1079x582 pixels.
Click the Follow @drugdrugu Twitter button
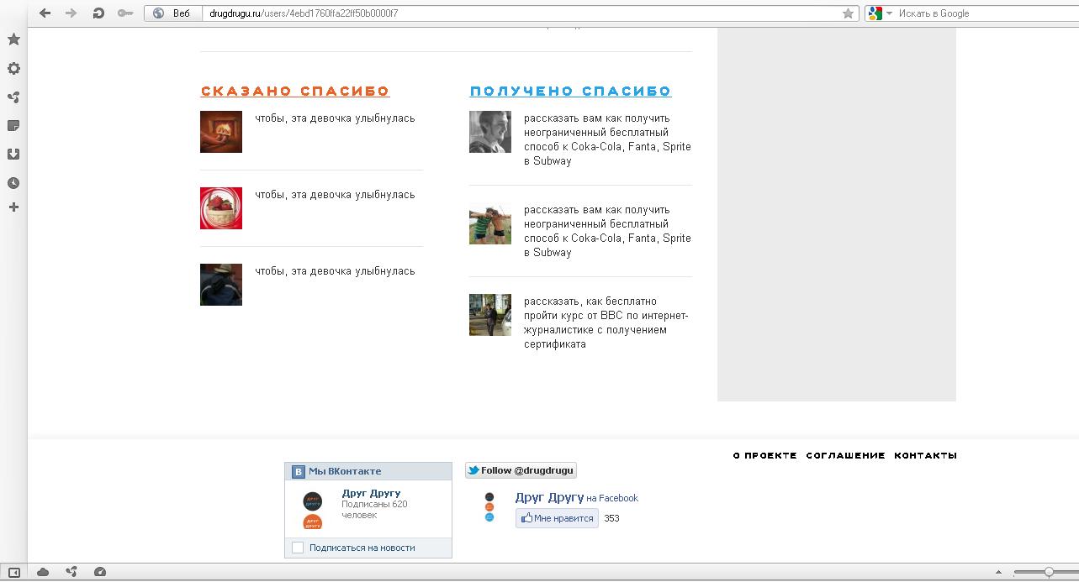click(x=521, y=470)
